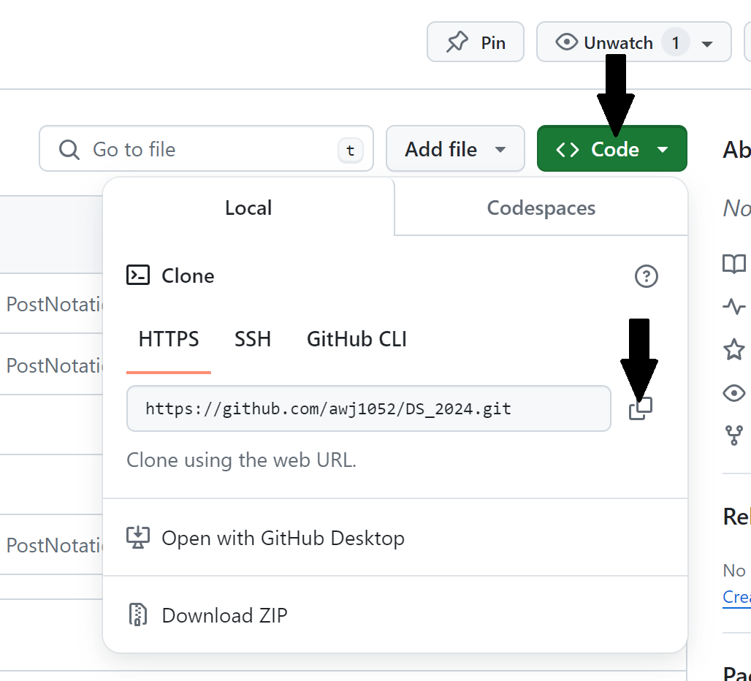751x681 pixels.
Task: Focus the Go to file search field
Action: 206,149
